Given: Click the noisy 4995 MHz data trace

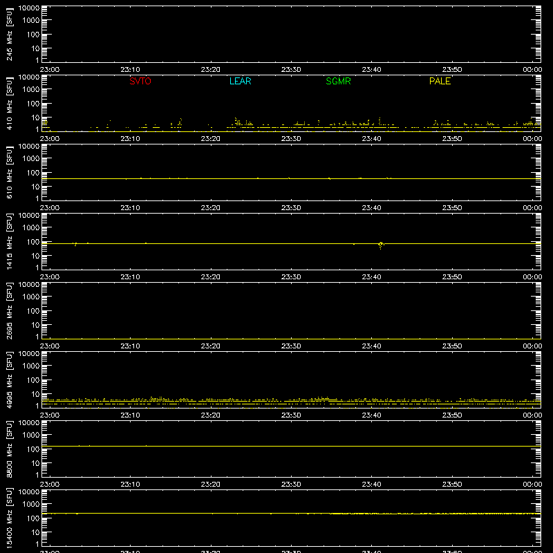Looking at the screenshot, I should (x=291, y=401).
